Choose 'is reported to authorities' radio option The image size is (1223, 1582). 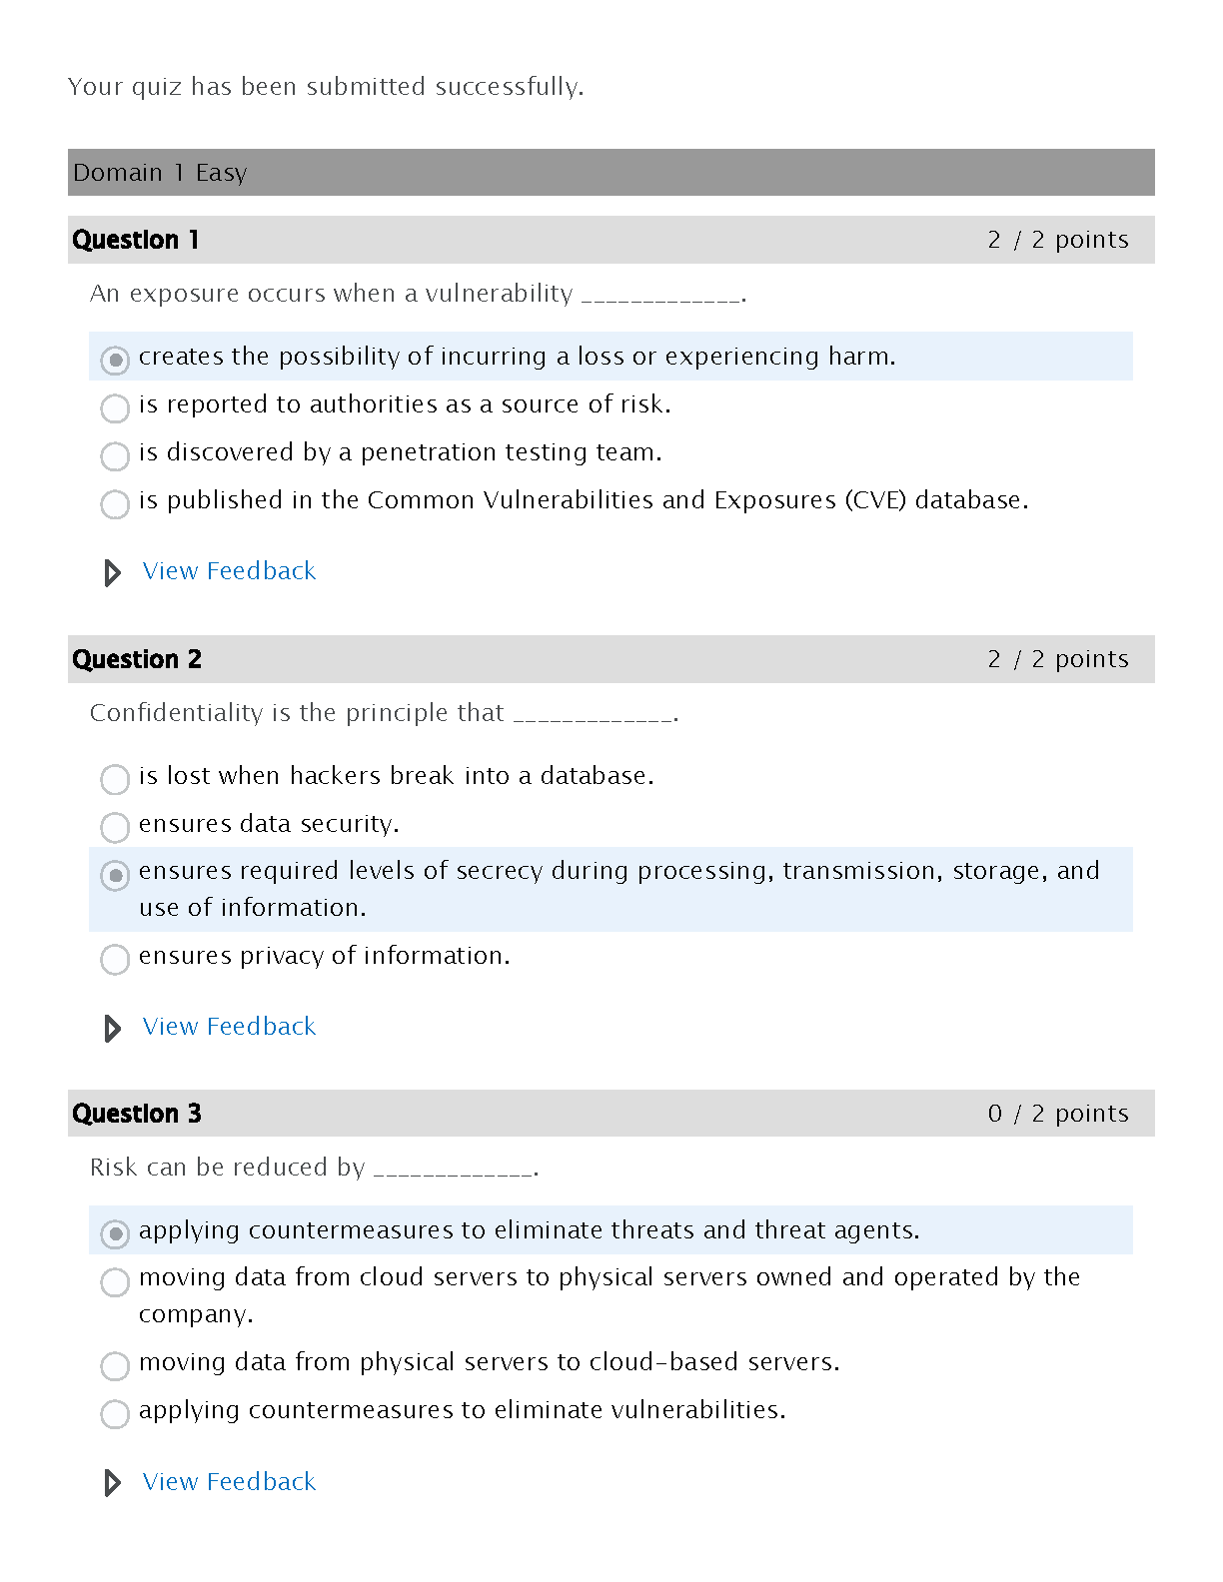[115, 407]
